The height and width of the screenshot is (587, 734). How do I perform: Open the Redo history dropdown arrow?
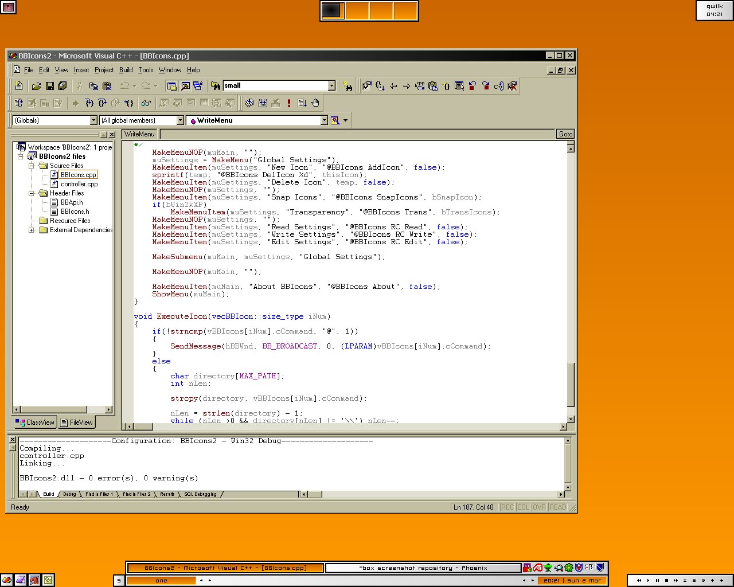(155, 86)
